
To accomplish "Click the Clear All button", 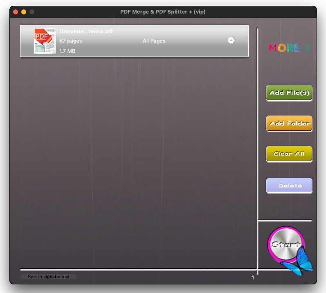I will tap(289, 154).
